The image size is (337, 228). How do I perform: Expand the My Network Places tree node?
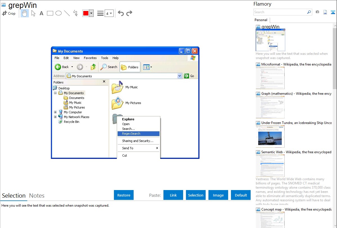point(55,117)
